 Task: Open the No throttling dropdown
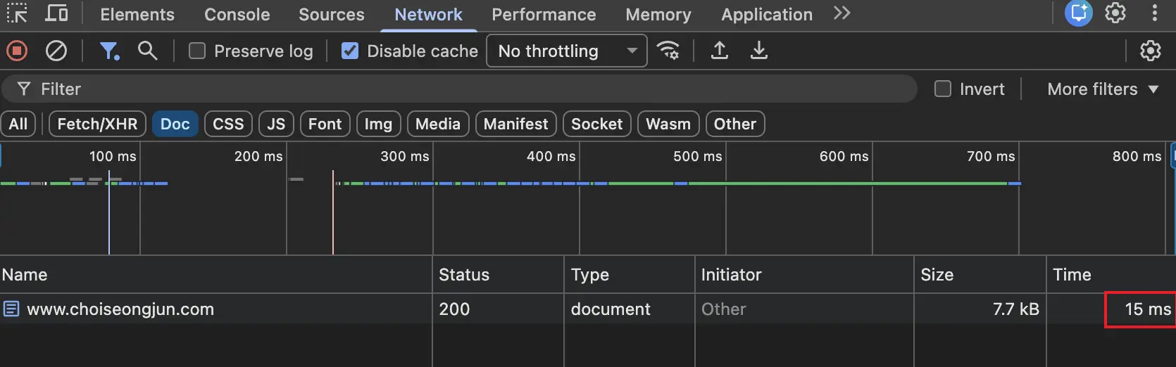point(566,51)
